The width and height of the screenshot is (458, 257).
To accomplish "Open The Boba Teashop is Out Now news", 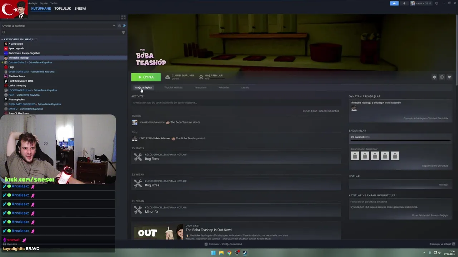I will [x=209, y=230].
